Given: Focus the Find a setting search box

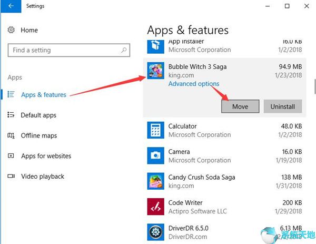Looking at the screenshot, I should click(x=63, y=50).
